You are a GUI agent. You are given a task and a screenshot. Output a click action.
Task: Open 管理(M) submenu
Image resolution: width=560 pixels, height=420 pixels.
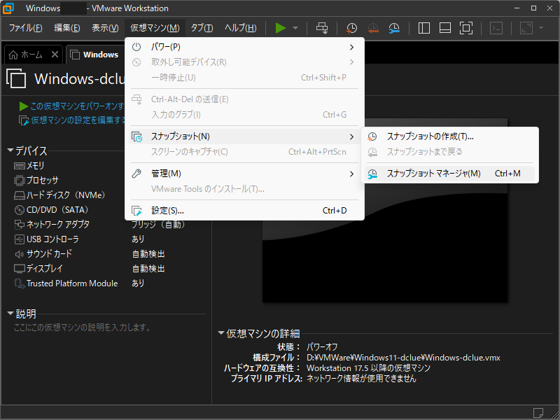pyautogui.click(x=244, y=174)
